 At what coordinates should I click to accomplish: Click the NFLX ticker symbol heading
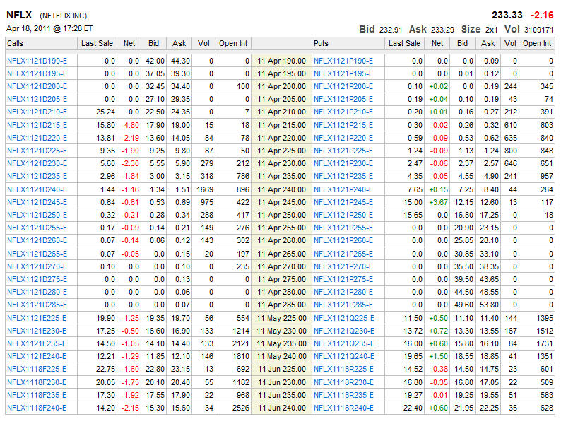pyautogui.click(x=20, y=15)
